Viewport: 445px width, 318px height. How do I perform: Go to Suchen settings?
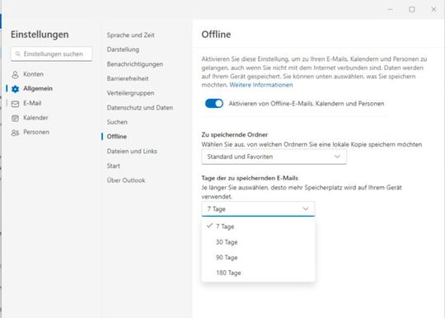click(x=117, y=122)
